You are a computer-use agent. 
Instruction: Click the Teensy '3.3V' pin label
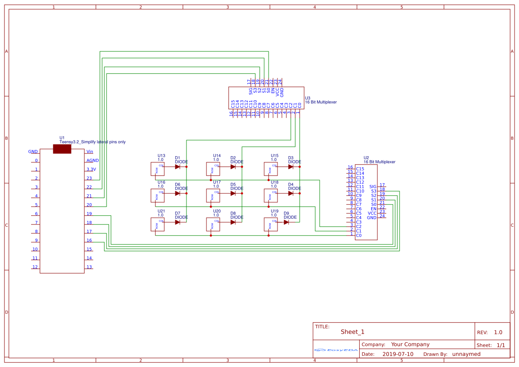click(91, 170)
